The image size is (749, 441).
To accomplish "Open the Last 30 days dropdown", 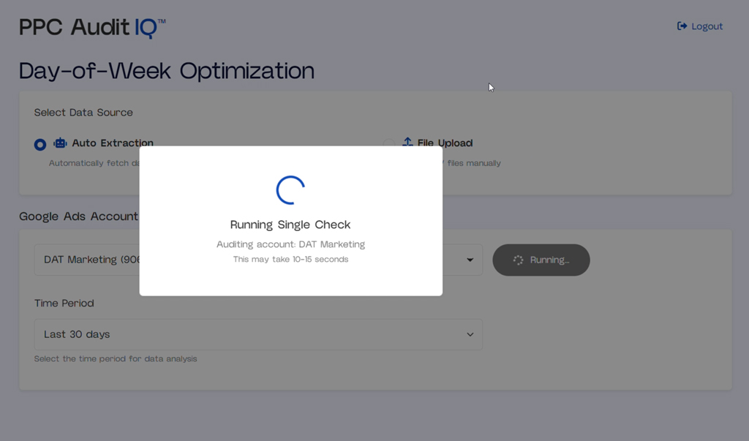I will coord(257,334).
